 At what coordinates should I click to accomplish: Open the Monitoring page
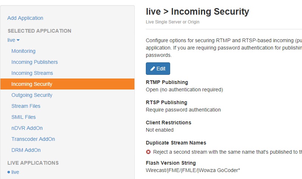click(x=23, y=51)
